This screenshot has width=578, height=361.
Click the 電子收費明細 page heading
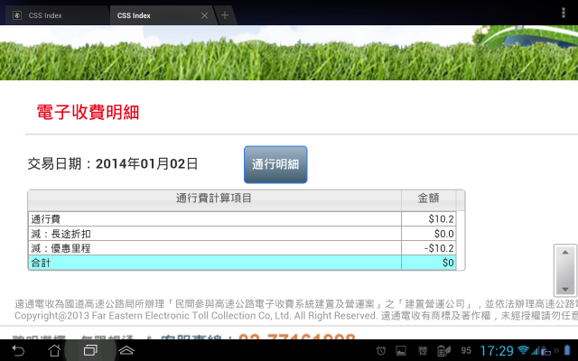coord(89,112)
